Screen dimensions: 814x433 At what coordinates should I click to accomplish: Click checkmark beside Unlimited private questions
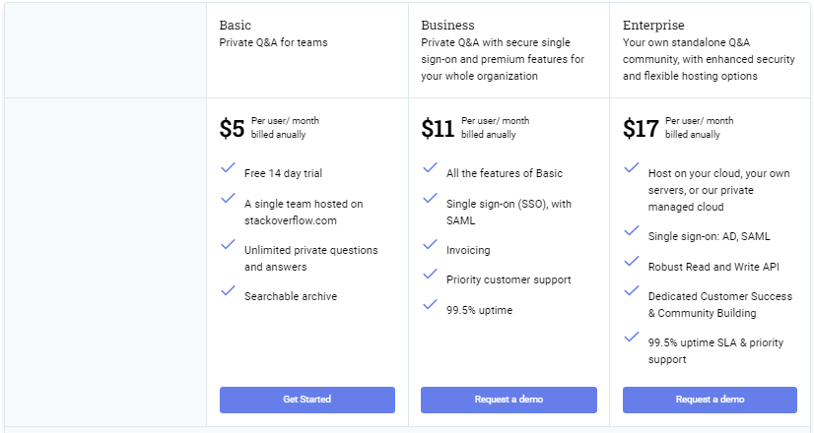(228, 244)
